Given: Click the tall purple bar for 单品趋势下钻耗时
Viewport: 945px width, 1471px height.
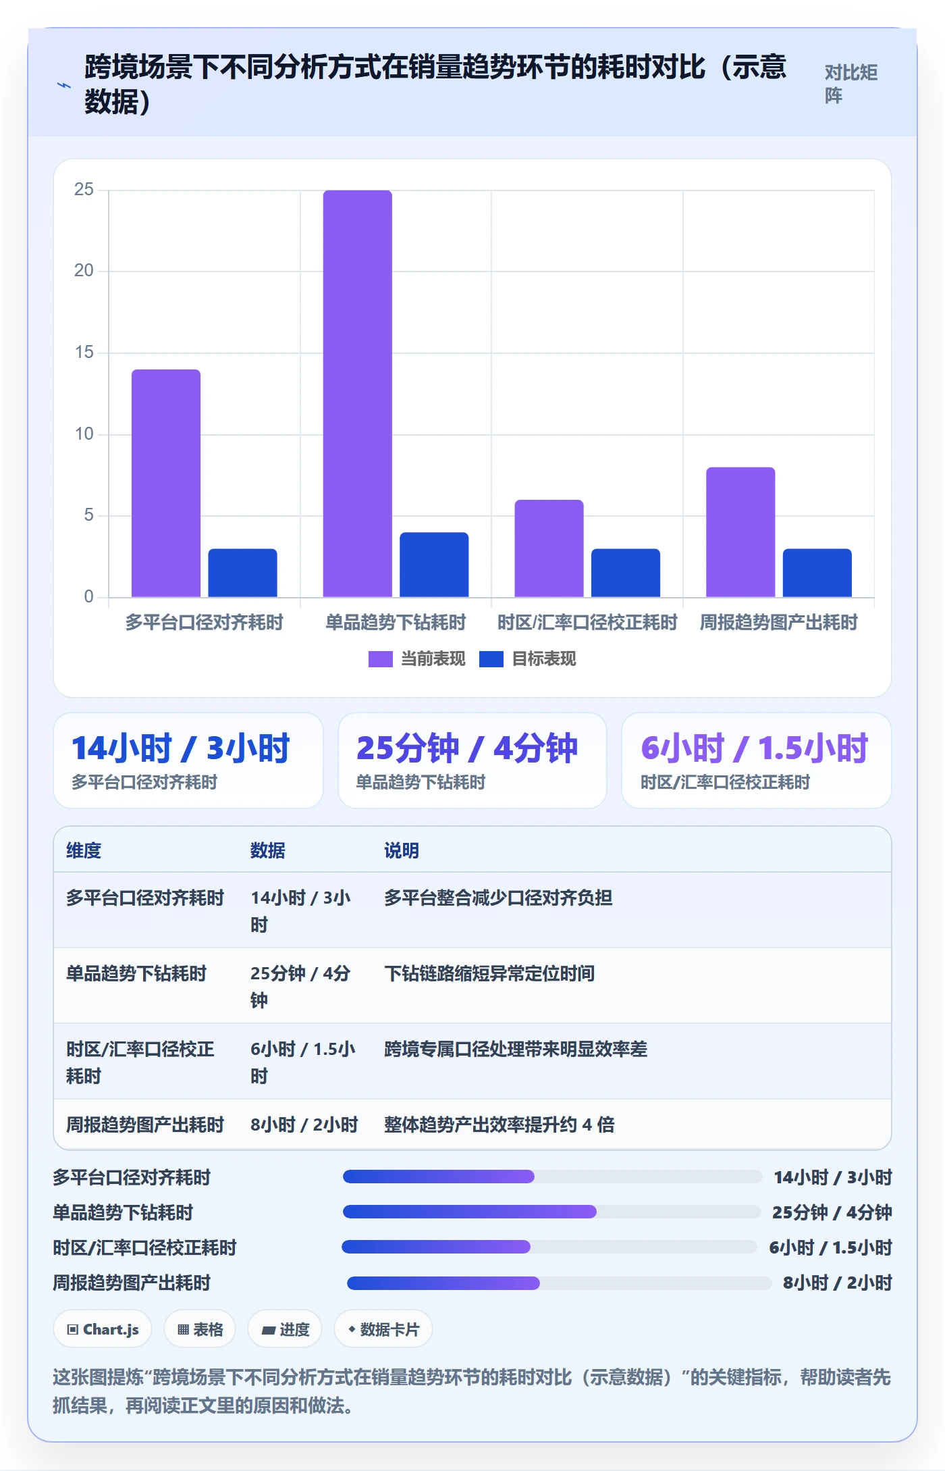Looking at the screenshot, I should coord(357,394).
